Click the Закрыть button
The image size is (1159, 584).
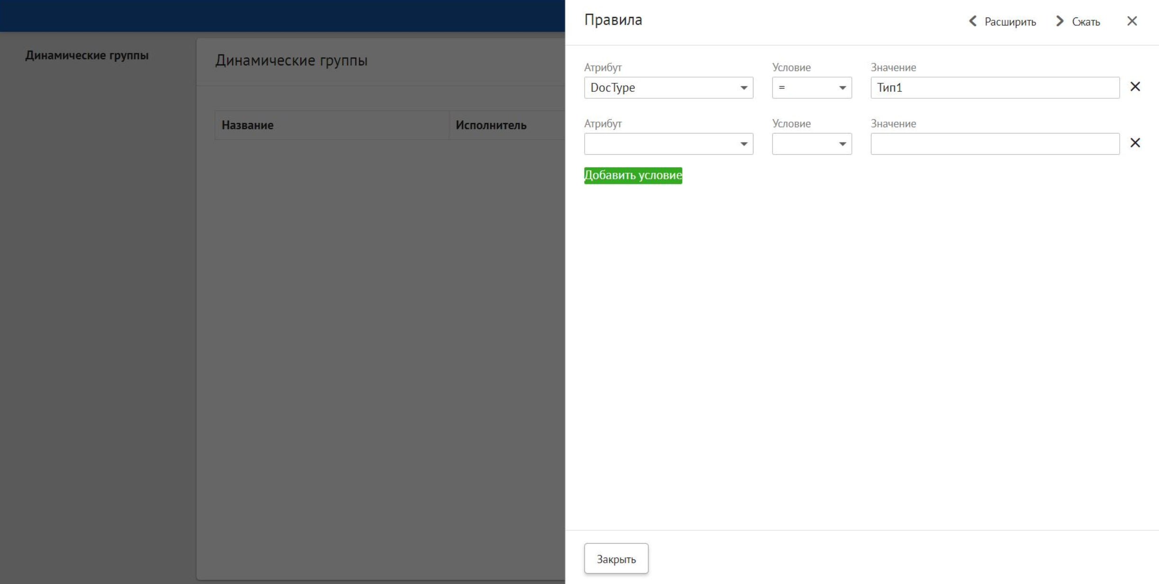(616, 558)
